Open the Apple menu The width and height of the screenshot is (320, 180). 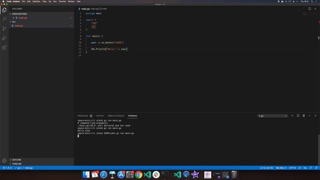(x=3, y=1)
